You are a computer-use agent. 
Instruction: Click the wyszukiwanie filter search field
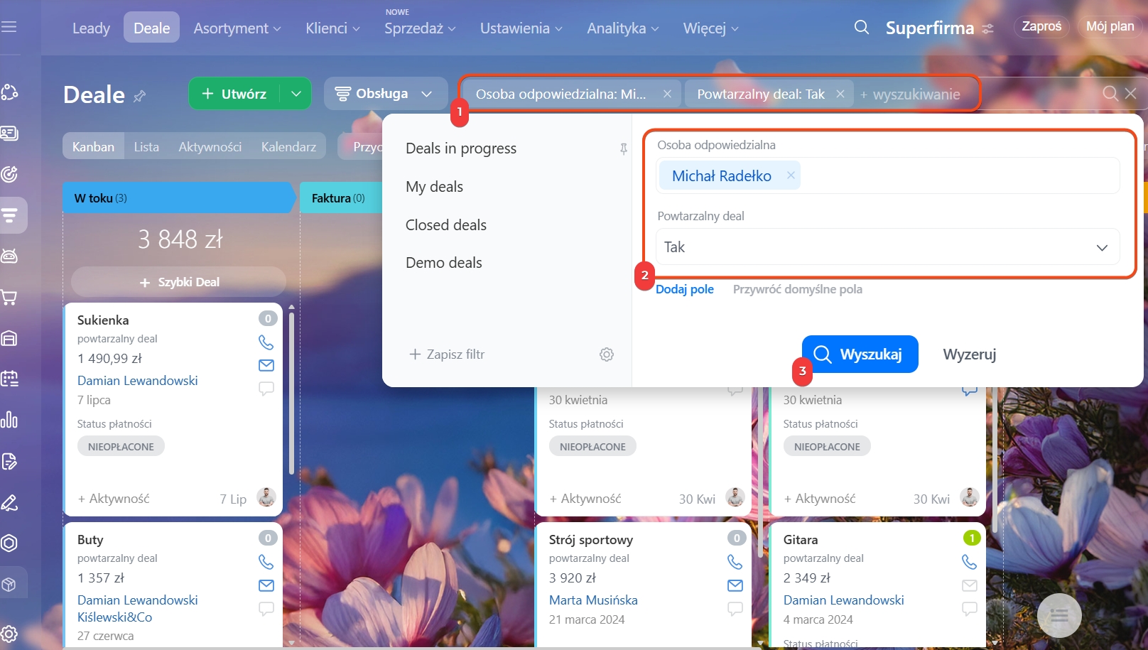click(916, 94)
